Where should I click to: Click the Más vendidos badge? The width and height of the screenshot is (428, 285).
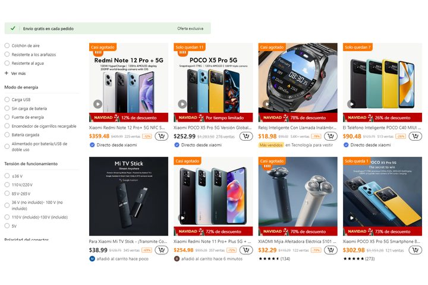pyautogui.click(x=271, y=145)
